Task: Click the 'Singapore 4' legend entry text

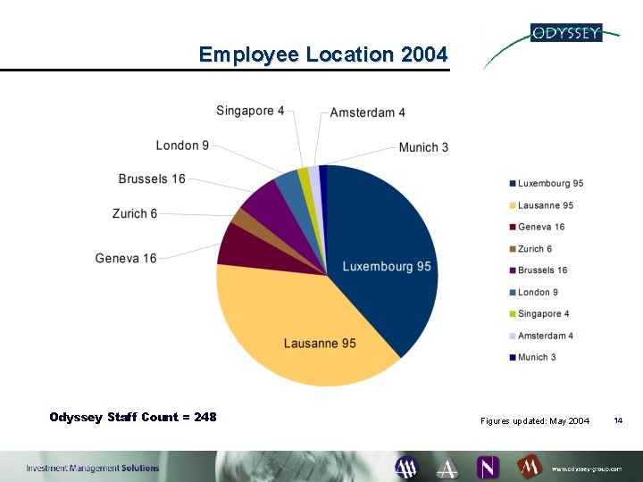Action: tap(543, 314)
